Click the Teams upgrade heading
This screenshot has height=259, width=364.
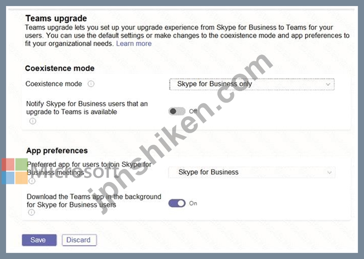(x=56, y=19)
